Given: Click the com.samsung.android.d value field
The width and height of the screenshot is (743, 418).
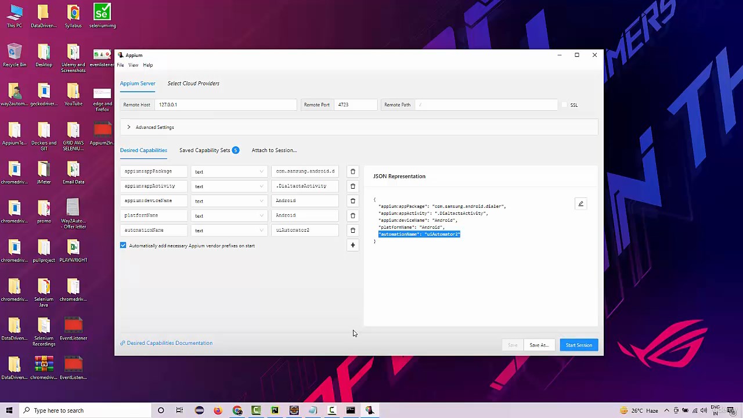Looking at the screenshot, I should click(306, 171).
